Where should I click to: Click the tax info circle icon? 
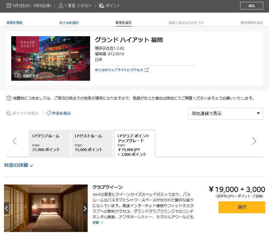(x=9, y=98)
